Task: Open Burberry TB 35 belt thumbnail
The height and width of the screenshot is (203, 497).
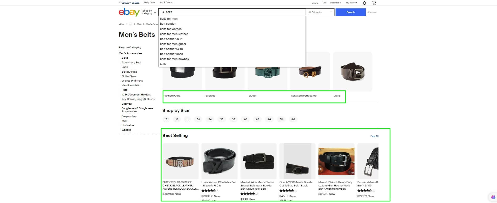Action: (x=180, y=161)
